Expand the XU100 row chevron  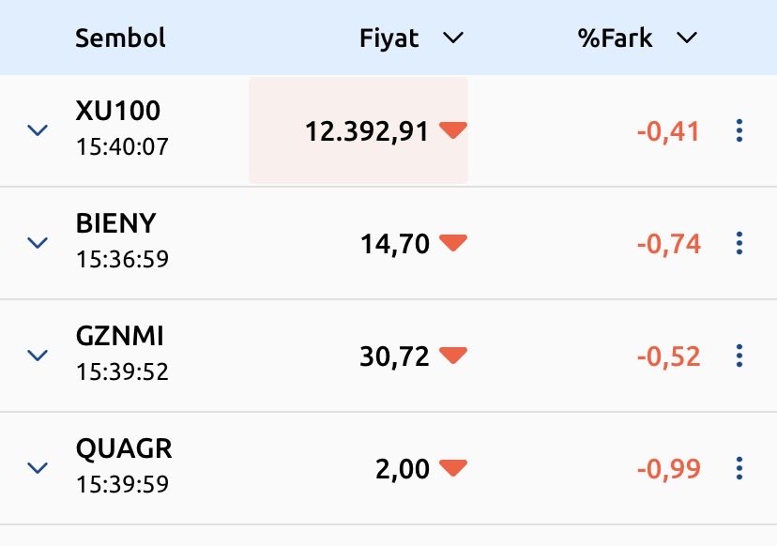pyautogui.click(x=38, y=130)
